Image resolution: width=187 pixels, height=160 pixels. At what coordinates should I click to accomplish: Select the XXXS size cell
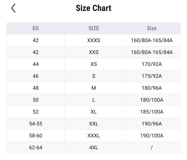tap(93, 40)
